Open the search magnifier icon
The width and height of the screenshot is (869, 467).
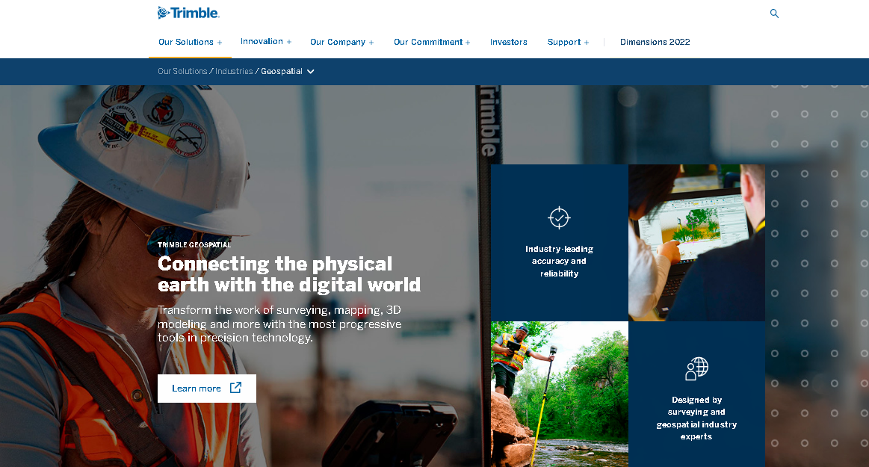(x=774, y=13)
